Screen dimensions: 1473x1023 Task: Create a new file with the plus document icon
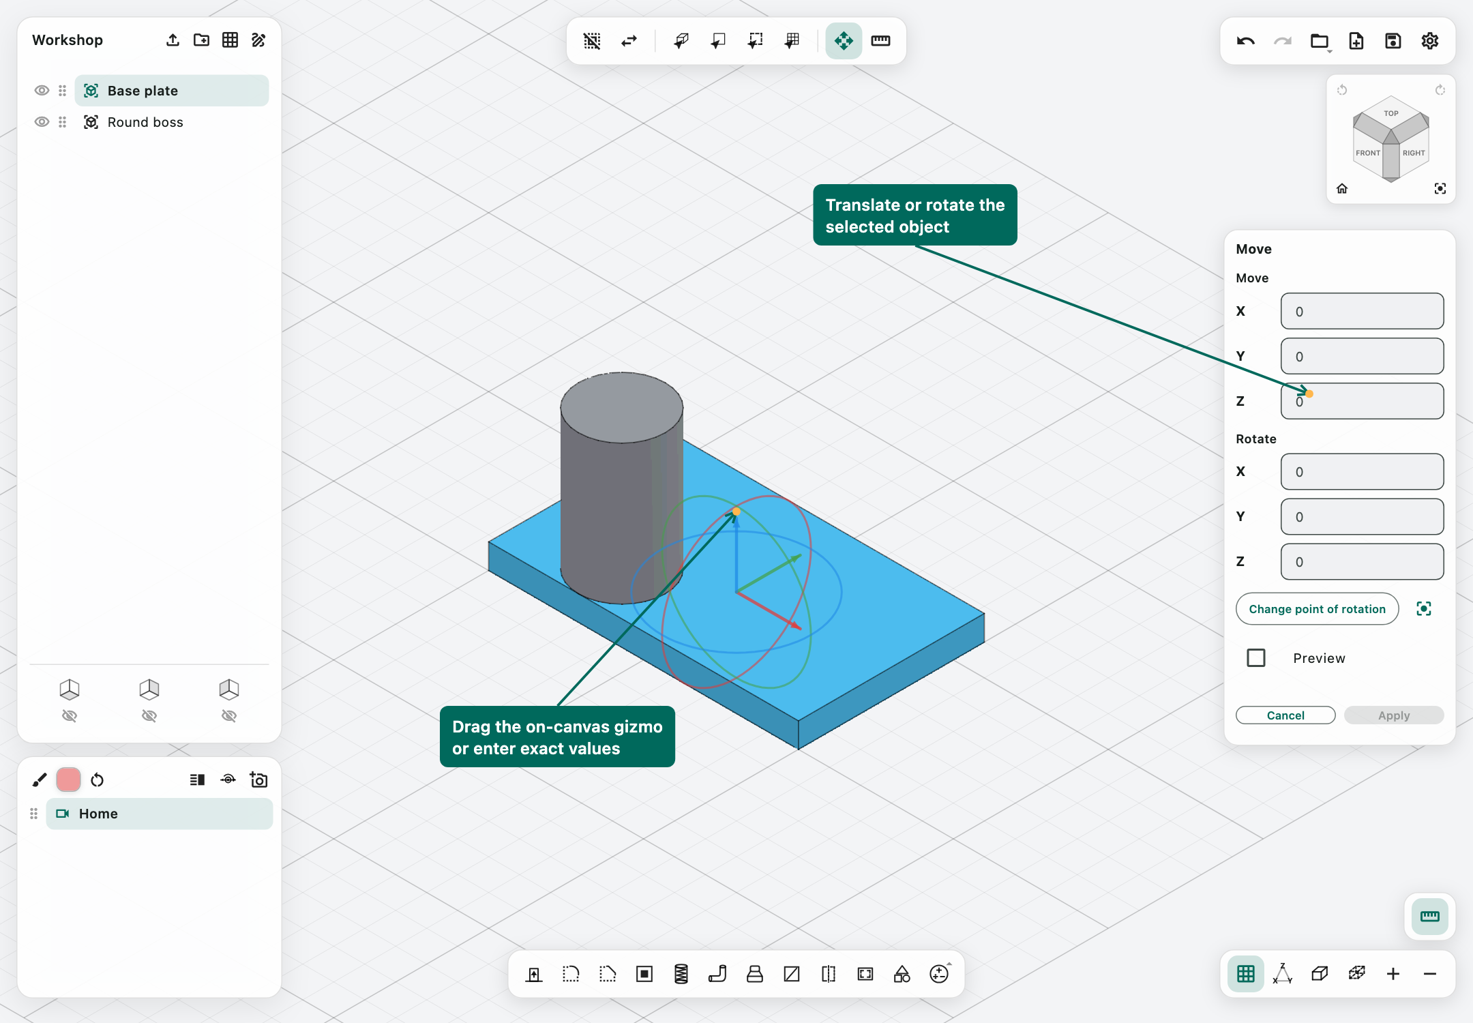[1356, 41]
